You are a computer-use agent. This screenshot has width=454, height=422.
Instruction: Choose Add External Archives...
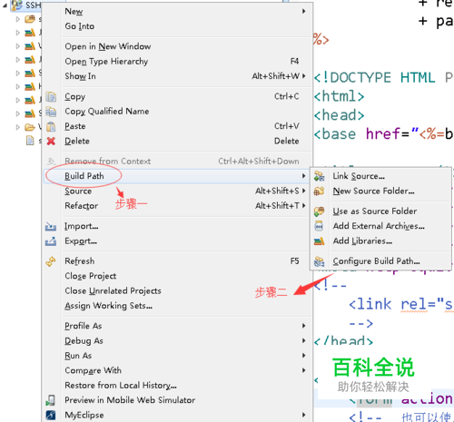380,226
